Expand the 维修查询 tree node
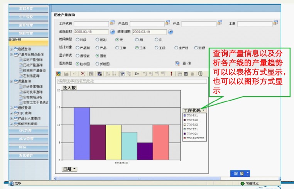 (x=11, y=108)
